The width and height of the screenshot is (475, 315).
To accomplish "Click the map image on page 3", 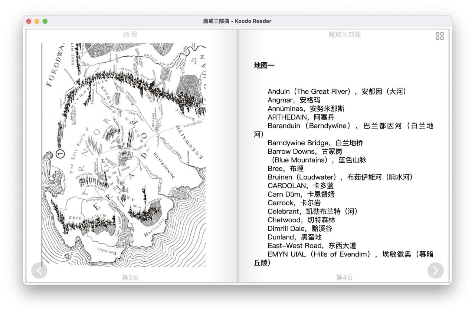I will 124,155.
